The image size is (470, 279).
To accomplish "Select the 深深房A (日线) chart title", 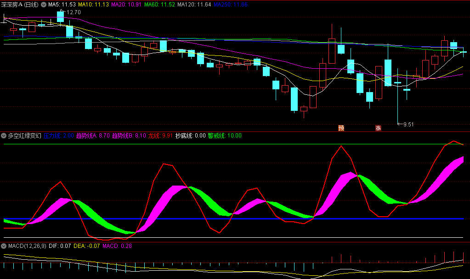I will [20, 5].
